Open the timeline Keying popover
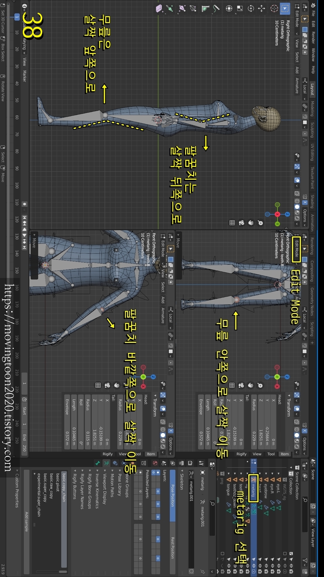This screenshot has width=324, height=577. click(25, 46)
